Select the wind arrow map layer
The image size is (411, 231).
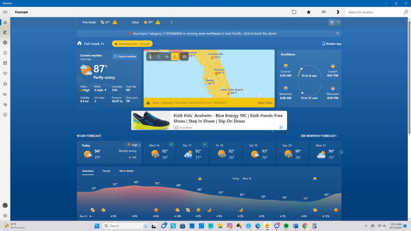167,57
